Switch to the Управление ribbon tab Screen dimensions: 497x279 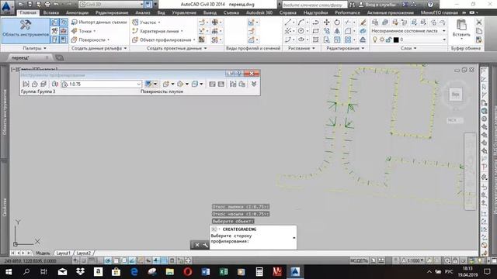[184, 12]
